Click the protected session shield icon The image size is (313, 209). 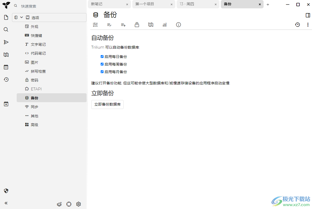6,191
